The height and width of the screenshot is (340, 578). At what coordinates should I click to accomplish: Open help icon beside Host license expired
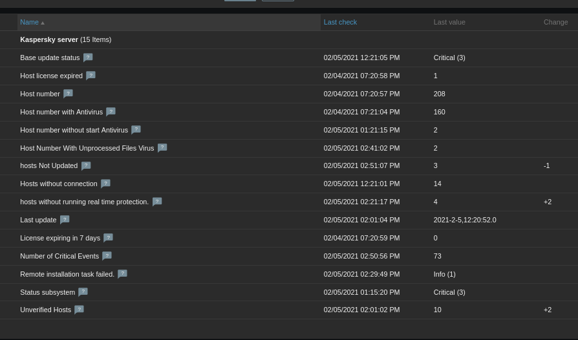pos(91,76)
